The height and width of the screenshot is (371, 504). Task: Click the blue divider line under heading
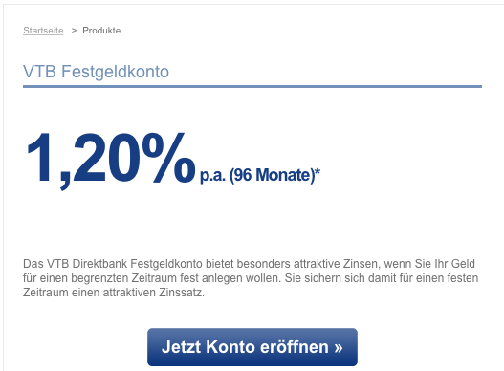pyautogui.click(x=252, y=86)
